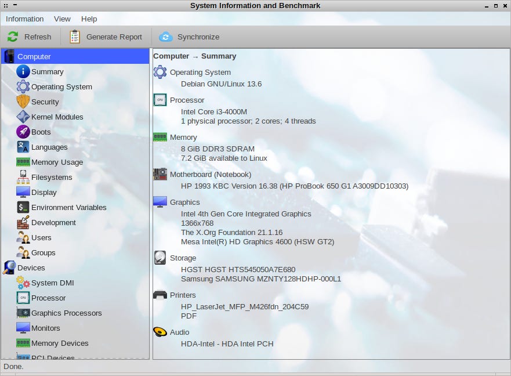Click the Storage hard disk icon in the summary
This screenshot has width=511, height=376.
point(160,258)
